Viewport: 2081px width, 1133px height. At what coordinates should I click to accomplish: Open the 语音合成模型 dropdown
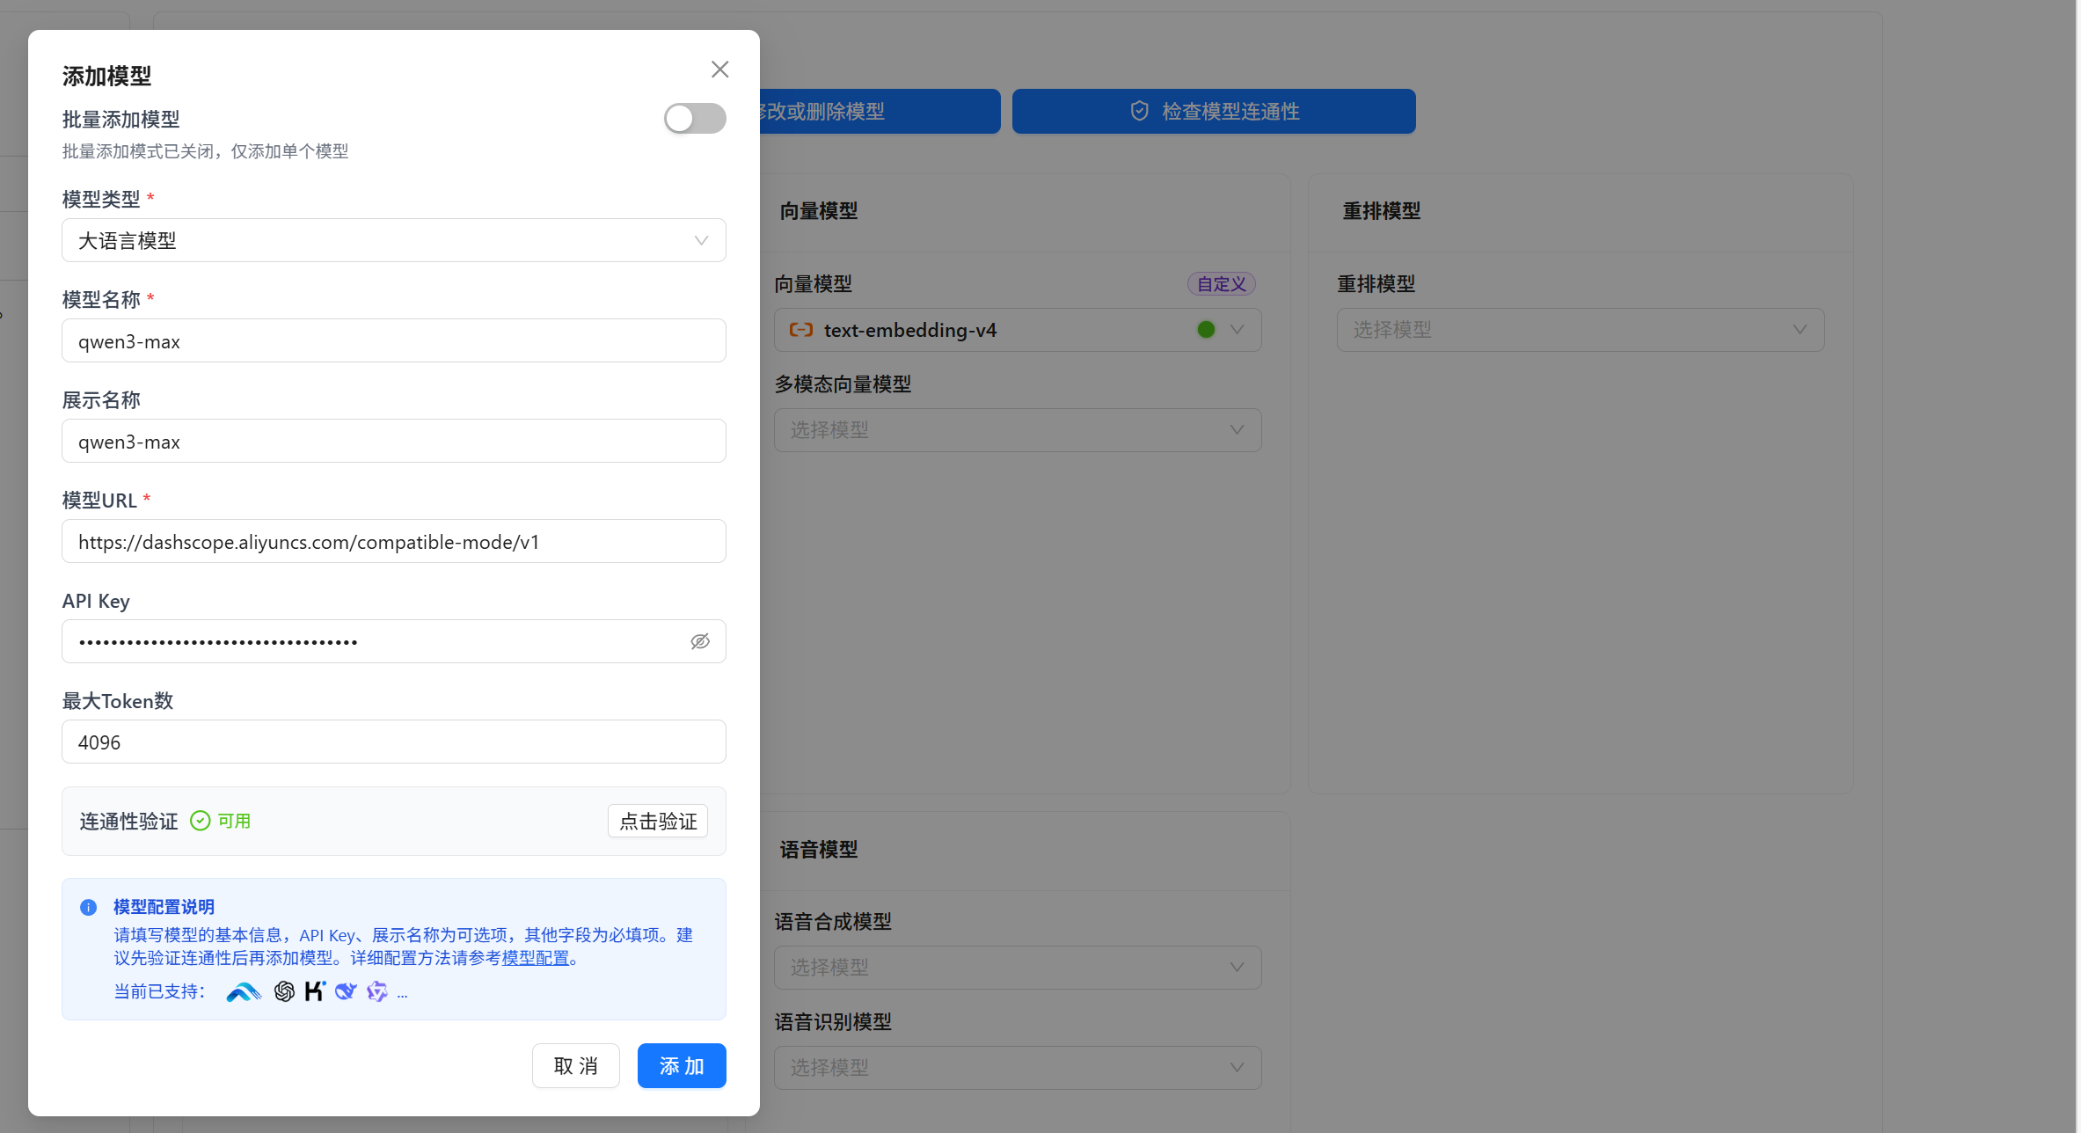pos(1017,968)
